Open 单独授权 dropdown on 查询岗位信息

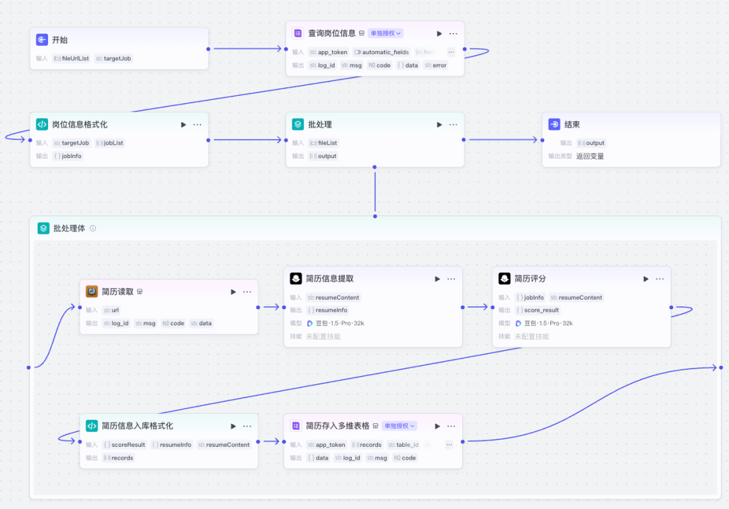pyautogui.click(x=385, y=34)
